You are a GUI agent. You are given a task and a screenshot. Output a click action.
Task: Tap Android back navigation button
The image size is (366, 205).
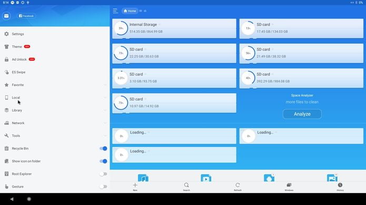coord(12,199)
